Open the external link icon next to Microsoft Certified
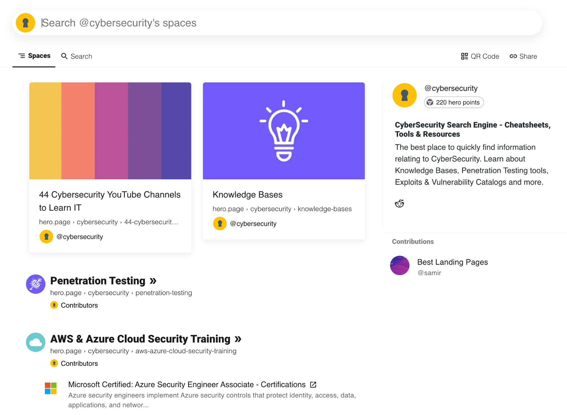567x415 pixels. (313, 384)
